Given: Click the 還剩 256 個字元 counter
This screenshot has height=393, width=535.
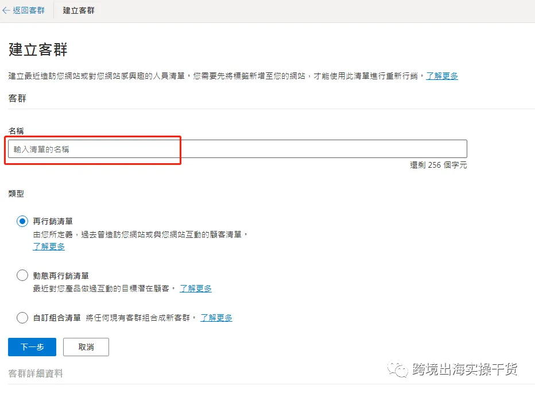Looking at the screenshot, I should [x=438, y=165].
